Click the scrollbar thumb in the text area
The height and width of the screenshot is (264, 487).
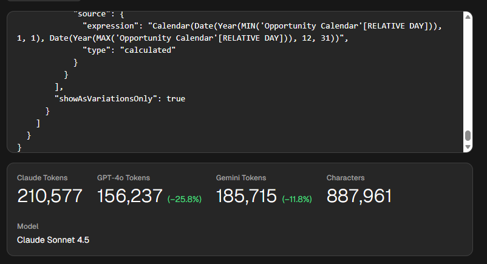pos(467,136)
